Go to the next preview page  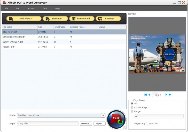(x=166, y=95)
